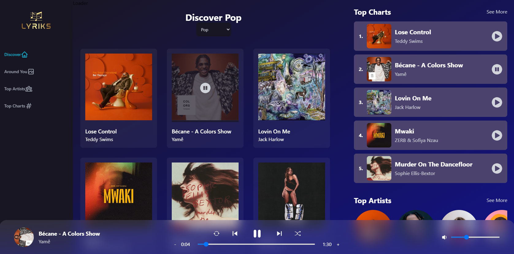The width and height of the screenshot is (514, 254).
Task: Click the 1:30 track duration
Action: [327, 245]
